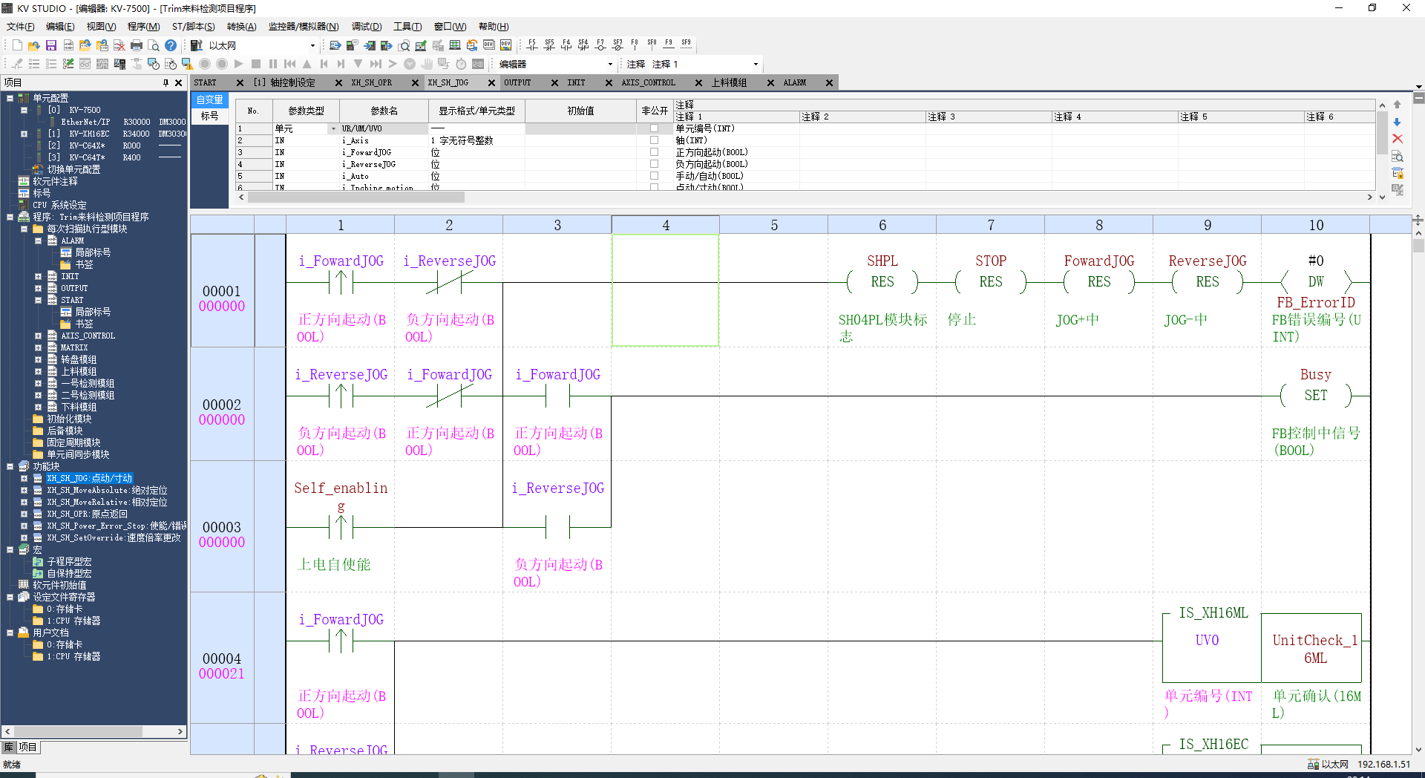Open the blue help question mark
This screenshot has width=1425, height=778.
171,45
